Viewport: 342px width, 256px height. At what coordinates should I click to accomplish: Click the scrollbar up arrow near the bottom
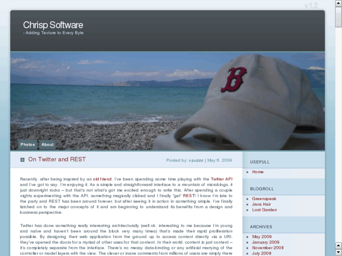click(x=339, y=246)
